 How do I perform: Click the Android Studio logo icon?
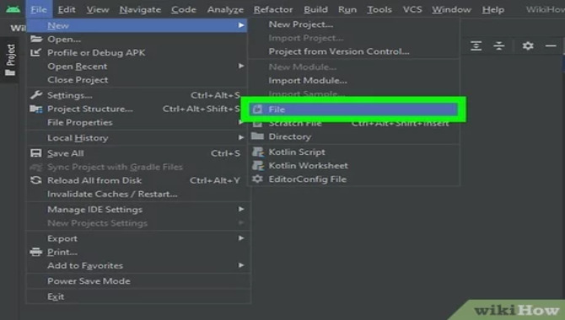coord(13,9)
